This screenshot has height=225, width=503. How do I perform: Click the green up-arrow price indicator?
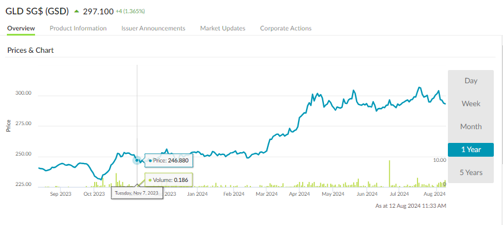(x=76, y=11)
